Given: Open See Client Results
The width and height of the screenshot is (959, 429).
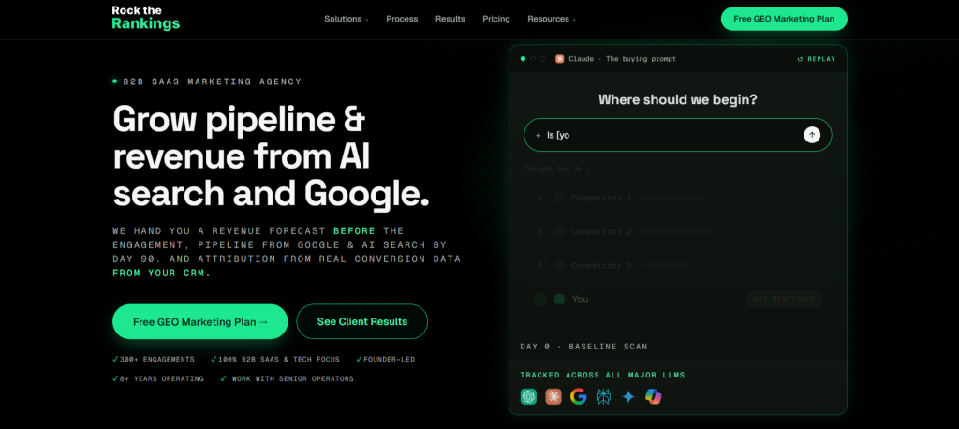Looking at the screenshot, I should 362,322.
